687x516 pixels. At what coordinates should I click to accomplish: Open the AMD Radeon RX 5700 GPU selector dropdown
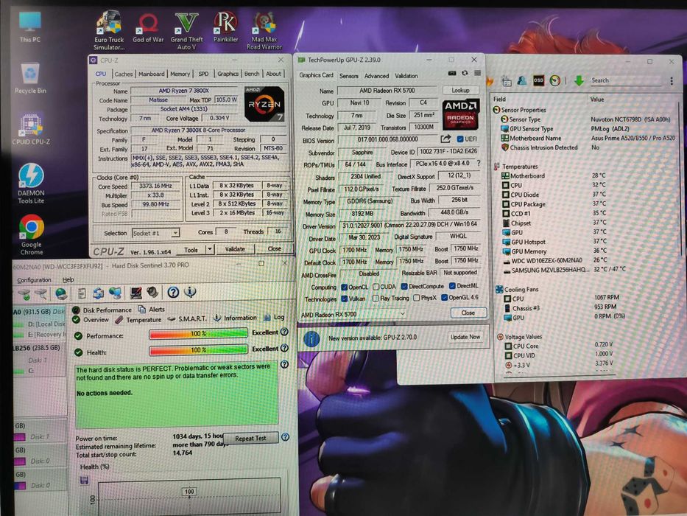click(x=353, y=314)
